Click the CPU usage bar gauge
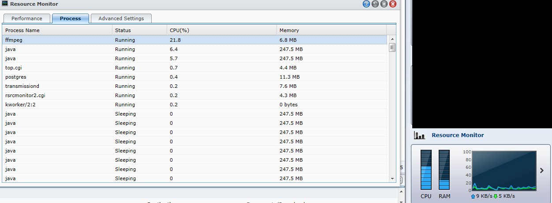This screenshot has height=203, width=552. tap(426, 170)
